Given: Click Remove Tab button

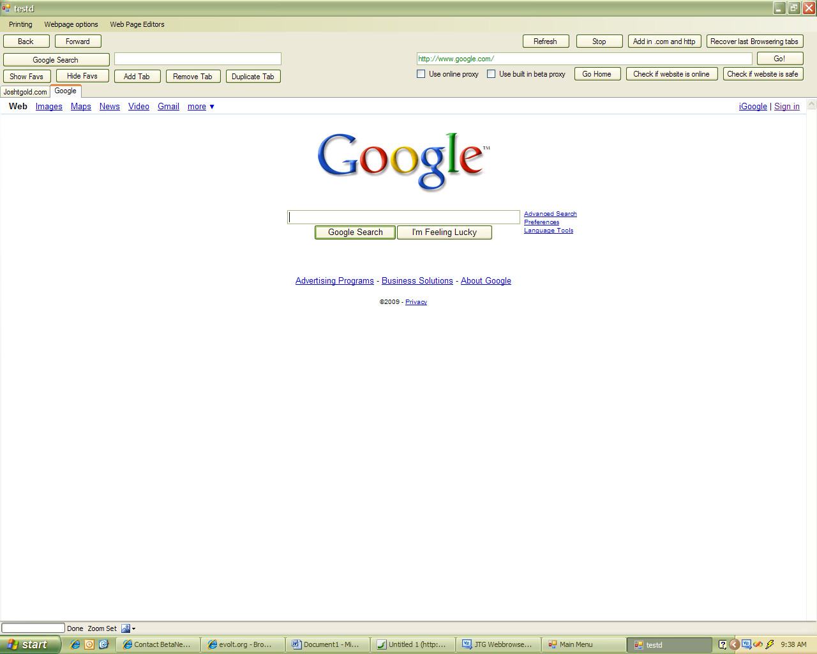Looking at the screenshot, I should click(193, 77).
